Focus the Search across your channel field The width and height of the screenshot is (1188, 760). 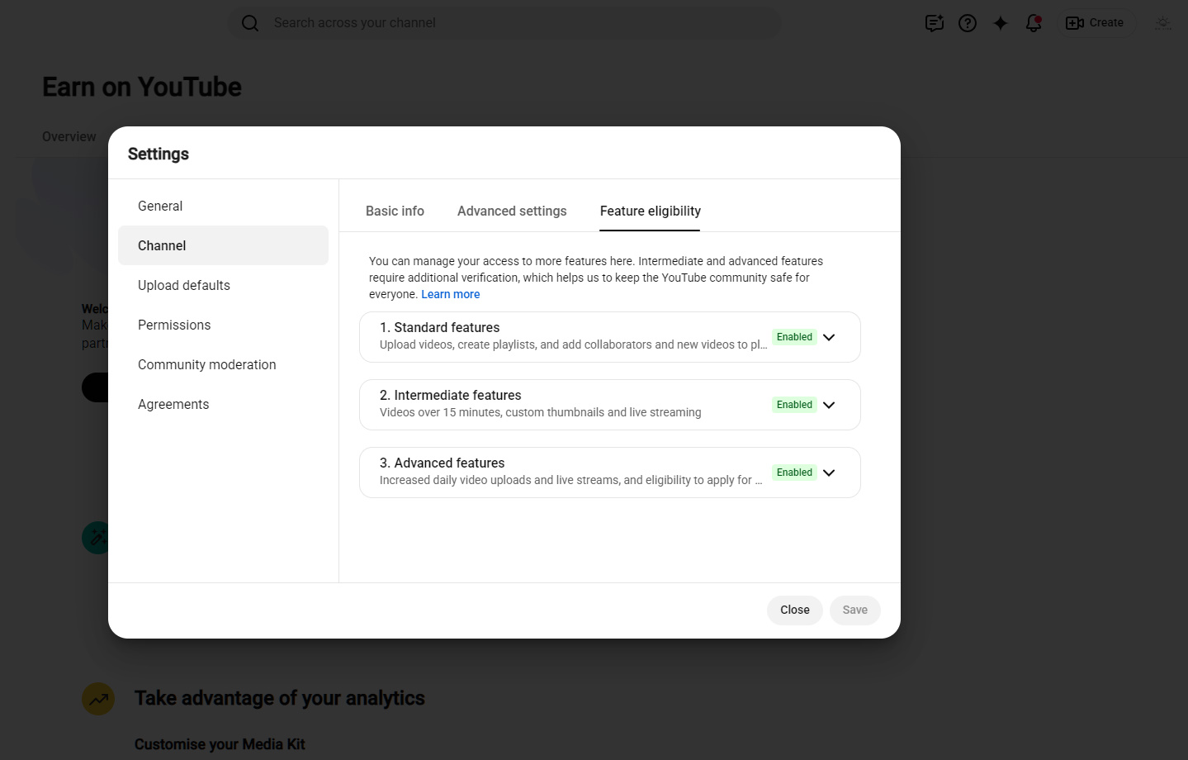pyautogui.click(x=504, y=23)
